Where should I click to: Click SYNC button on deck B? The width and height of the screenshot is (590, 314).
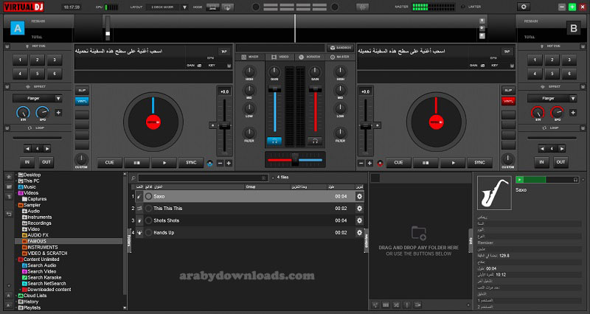point(480,162)
